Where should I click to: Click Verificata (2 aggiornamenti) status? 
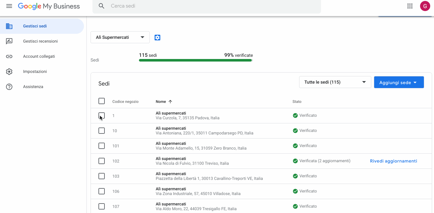point(325,161)
